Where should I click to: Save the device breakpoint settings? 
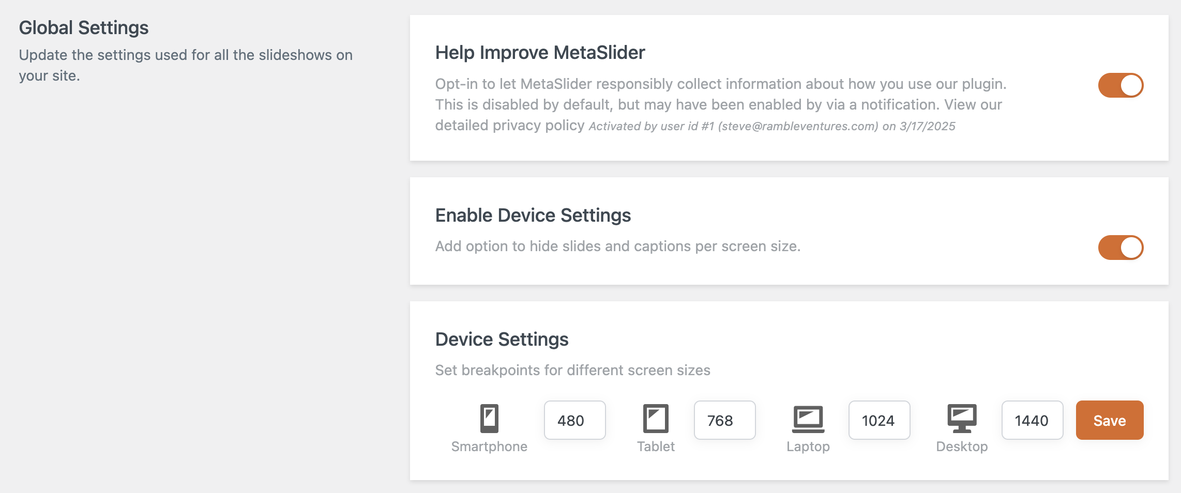1109,420
